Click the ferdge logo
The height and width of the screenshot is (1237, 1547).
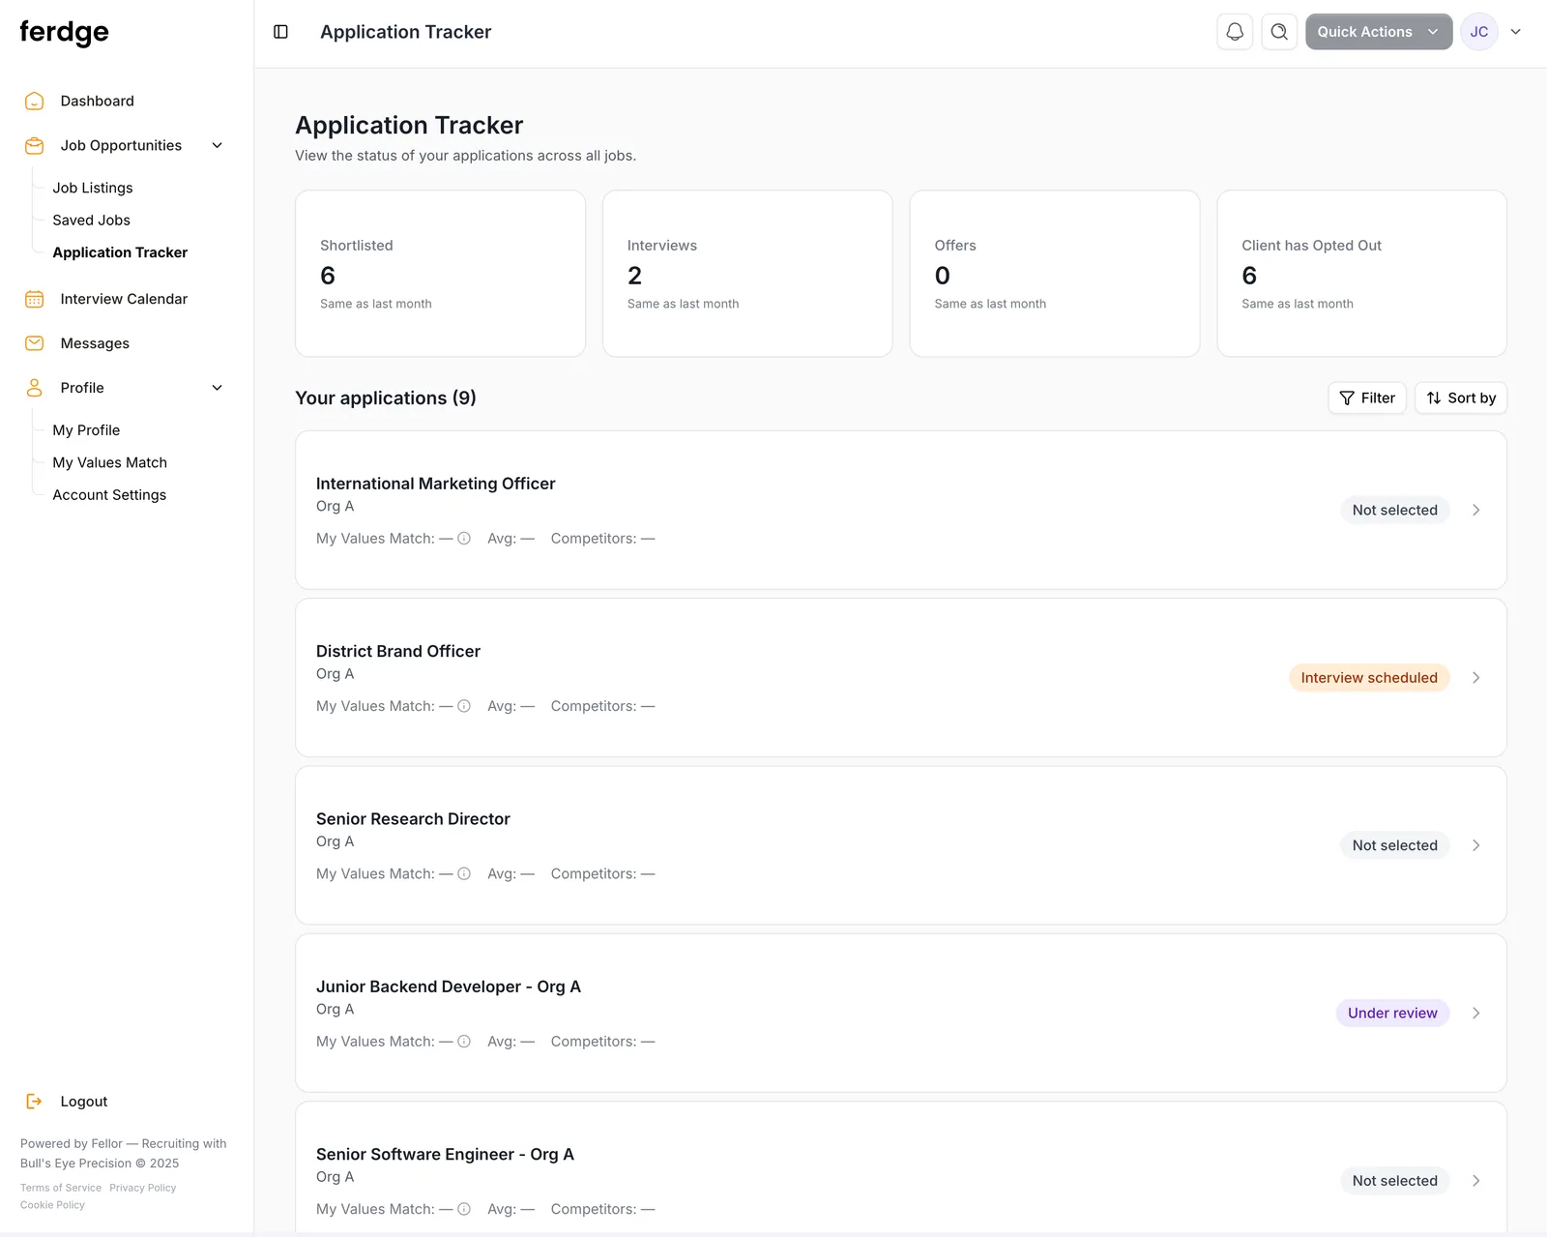pyautogui.click(x=64, y=32)
